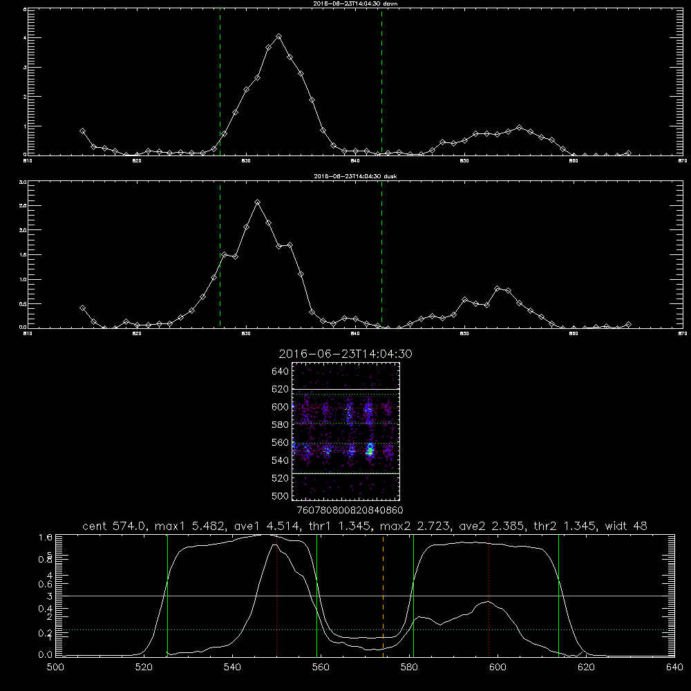
Task: Click the '520' x-axis label of the bottom plot
Action: coord(144,668)
